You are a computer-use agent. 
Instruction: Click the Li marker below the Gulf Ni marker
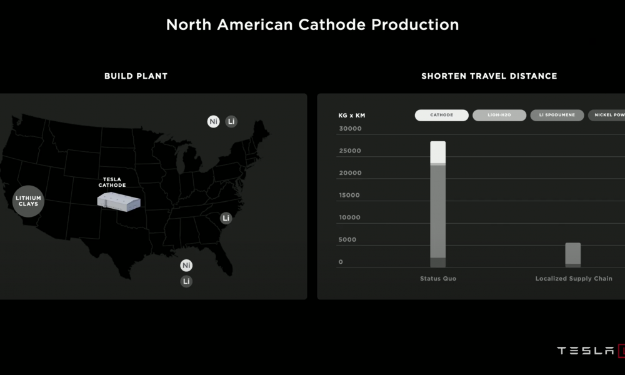pyautogui.click(x=186, y=281)
